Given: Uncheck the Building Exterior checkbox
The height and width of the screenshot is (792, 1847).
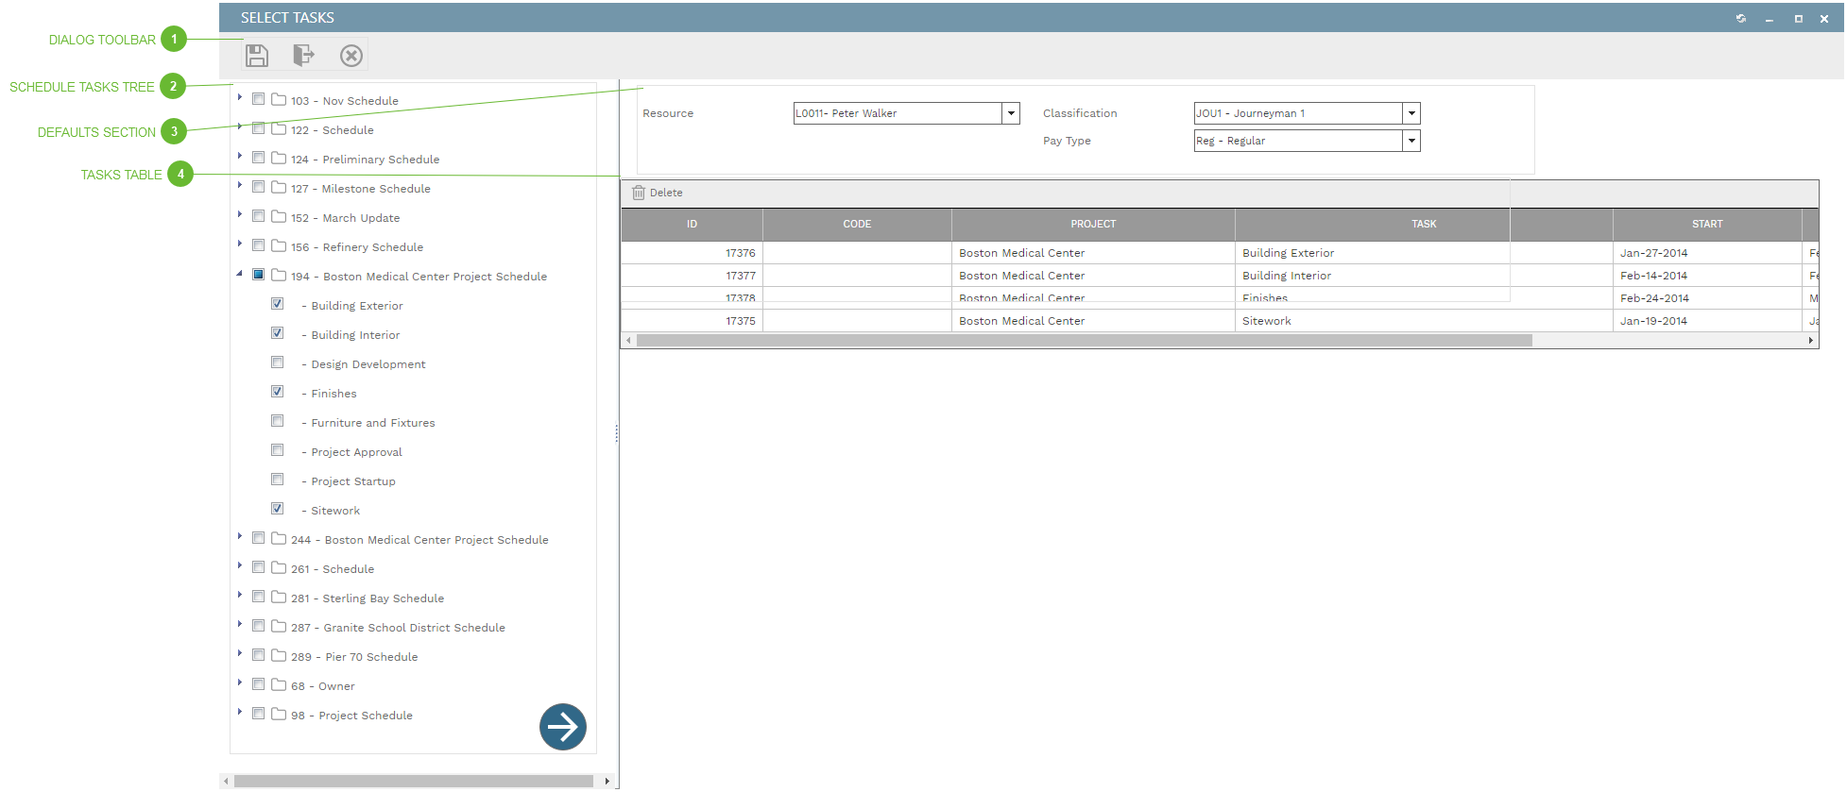Looking at the screenshot, I should pyautogui.click(x=278, y=304).
